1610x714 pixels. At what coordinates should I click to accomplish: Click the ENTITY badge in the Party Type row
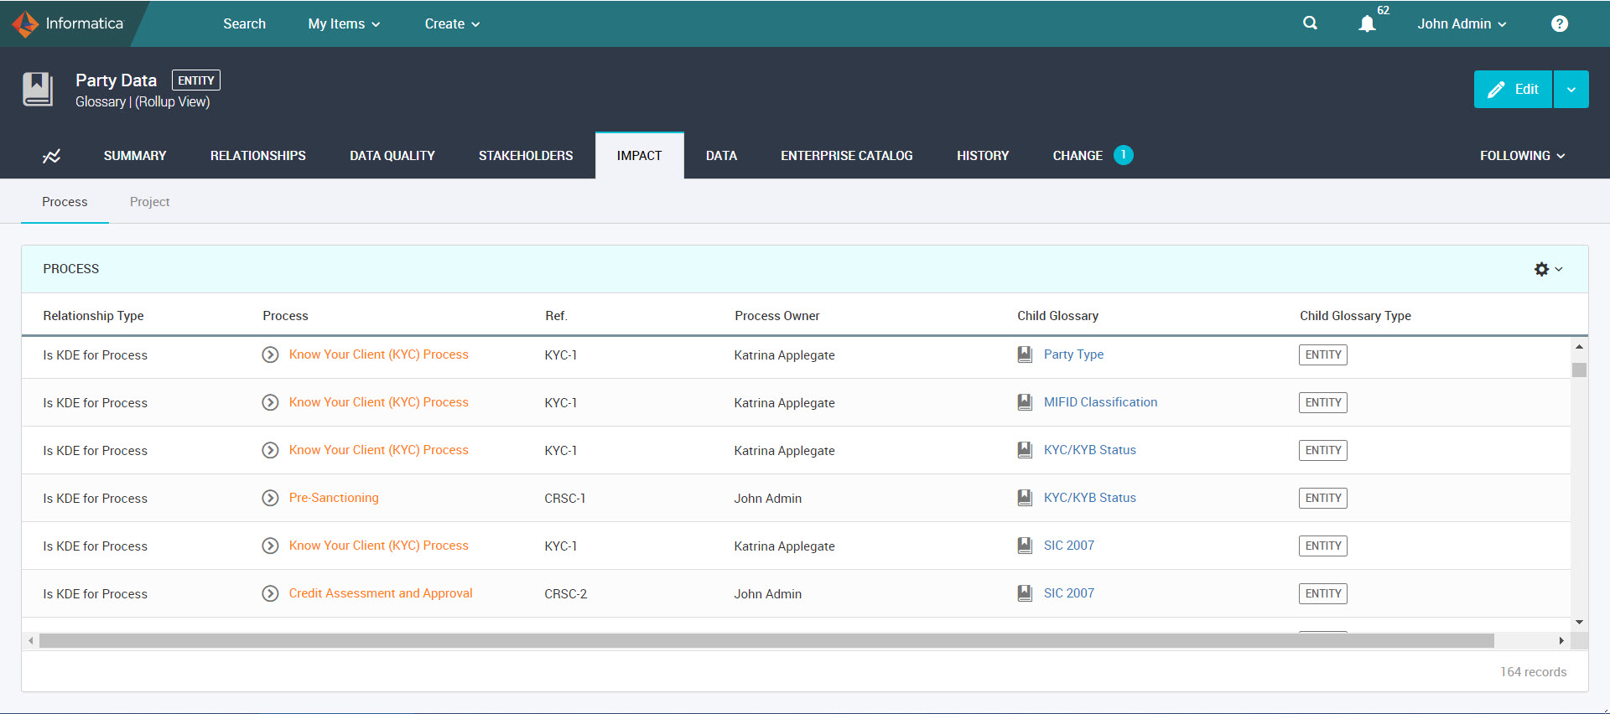tap(1323, 354)
